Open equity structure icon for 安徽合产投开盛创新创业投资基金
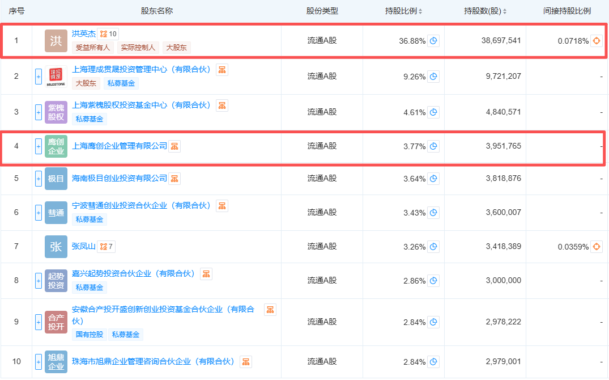The image size is (609, 380). (x=270, y=310)
